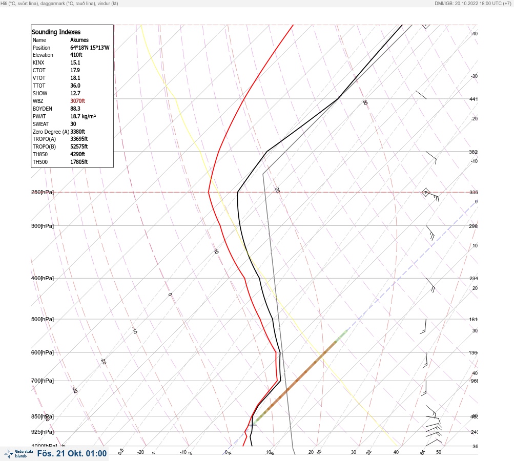Image resolution: width=514 pixels, height=461 pixels.
Task: Click the TH850 value 4290ft
Action: pyautogui.click(x=78, y=154)
